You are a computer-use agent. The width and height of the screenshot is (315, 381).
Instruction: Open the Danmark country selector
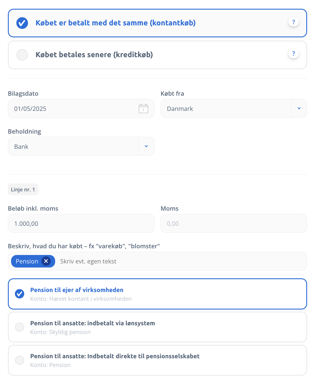click(x=226, y=109)
